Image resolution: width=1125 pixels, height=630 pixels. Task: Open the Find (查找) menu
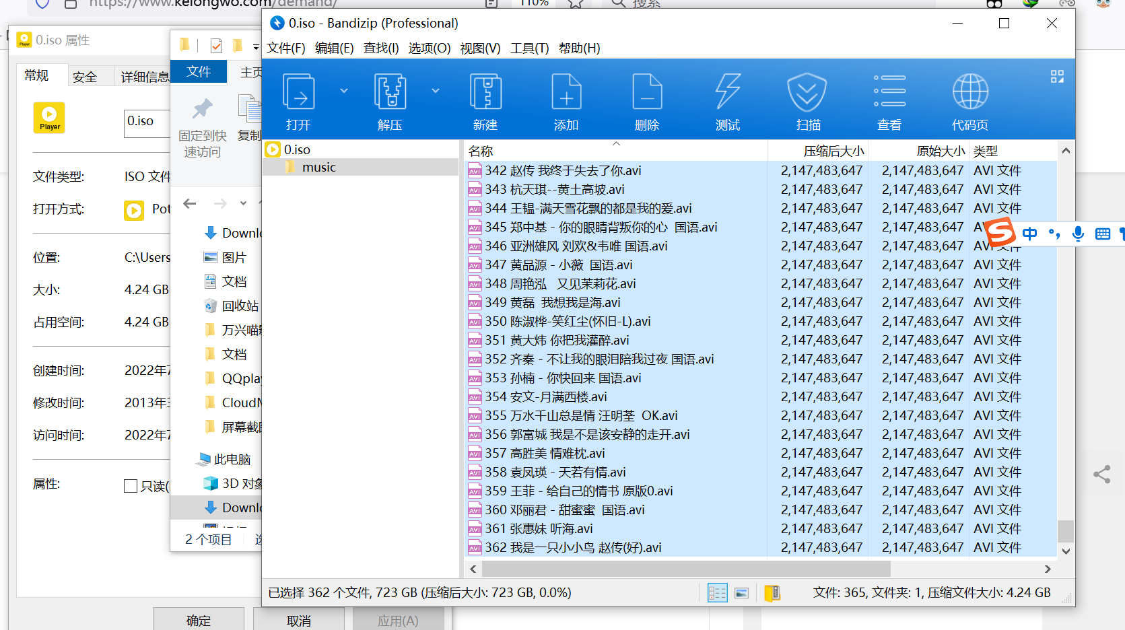pos(381,48)
